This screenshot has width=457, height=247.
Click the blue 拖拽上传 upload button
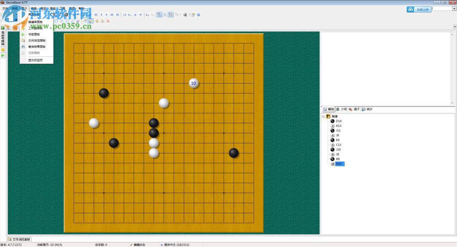click(419, 9)
